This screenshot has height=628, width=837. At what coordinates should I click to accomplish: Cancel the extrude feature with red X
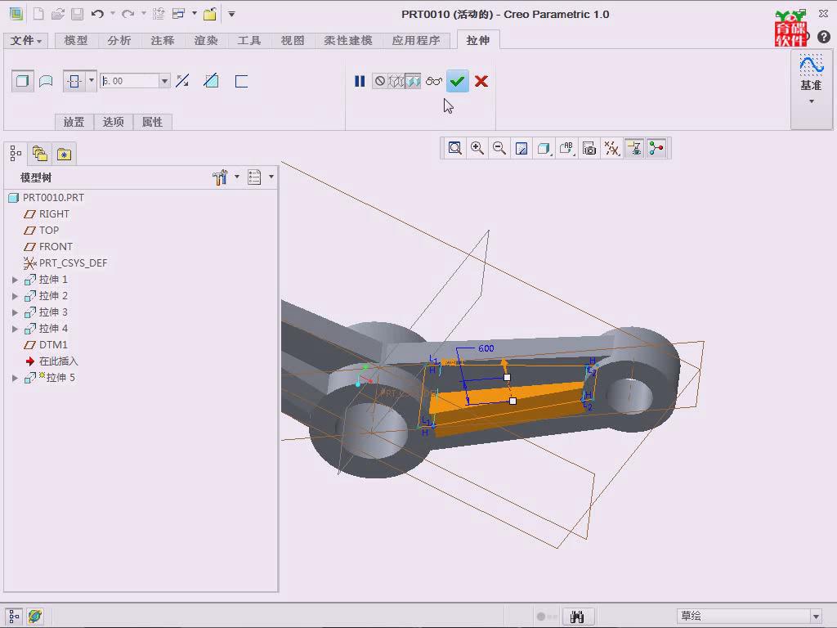point(481,81)
